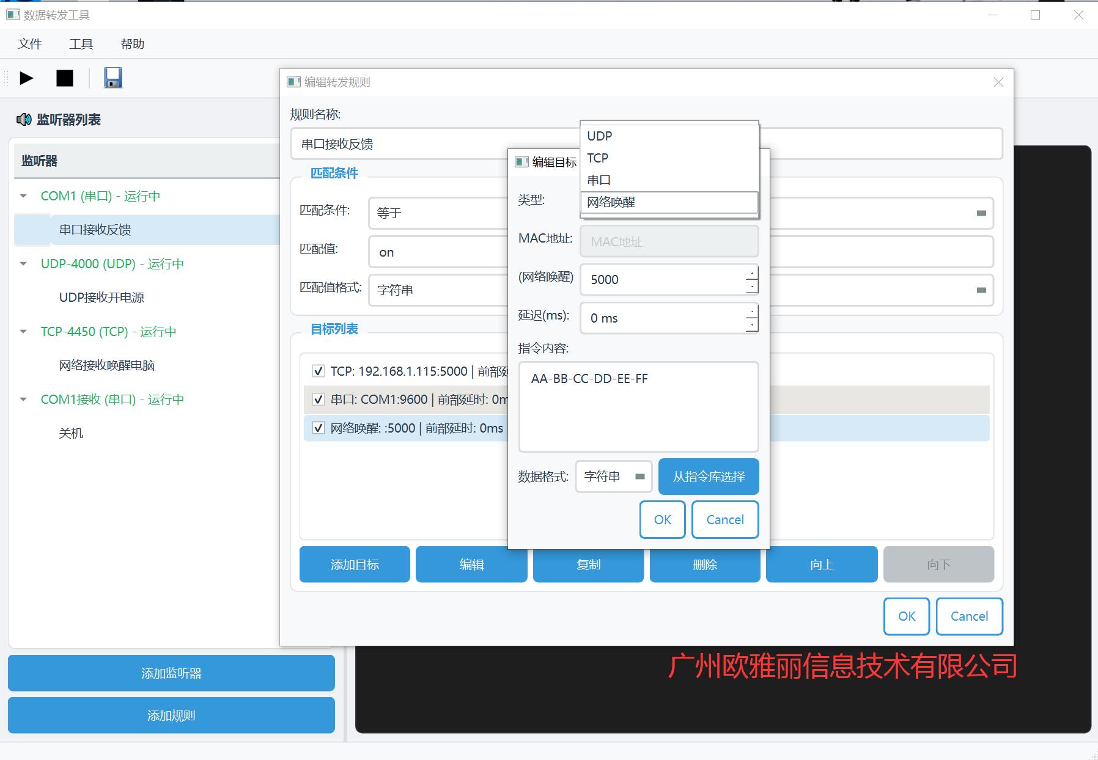Choose 串口 from the type list
The width and height of the screenshot is (1098, 760).
tap(669, 180)
